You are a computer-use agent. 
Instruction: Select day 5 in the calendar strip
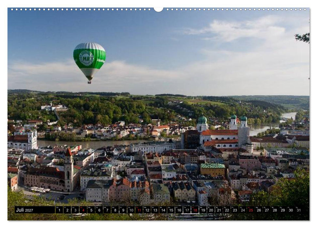[x=91, y=210]
